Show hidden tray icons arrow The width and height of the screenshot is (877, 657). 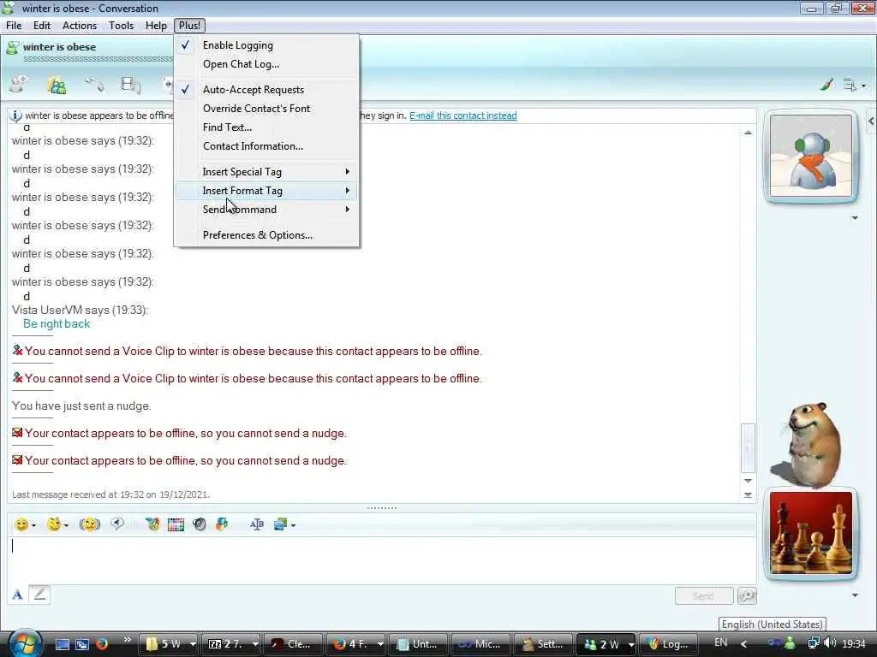tap(743, 644)
